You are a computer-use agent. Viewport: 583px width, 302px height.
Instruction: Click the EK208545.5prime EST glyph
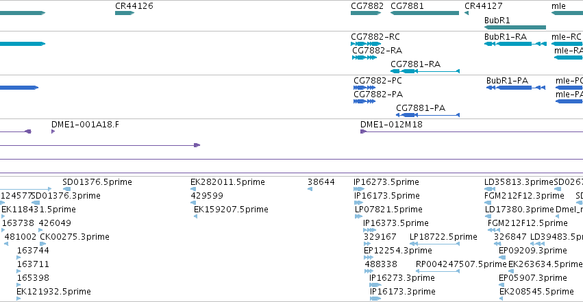[x=501, y=299]
